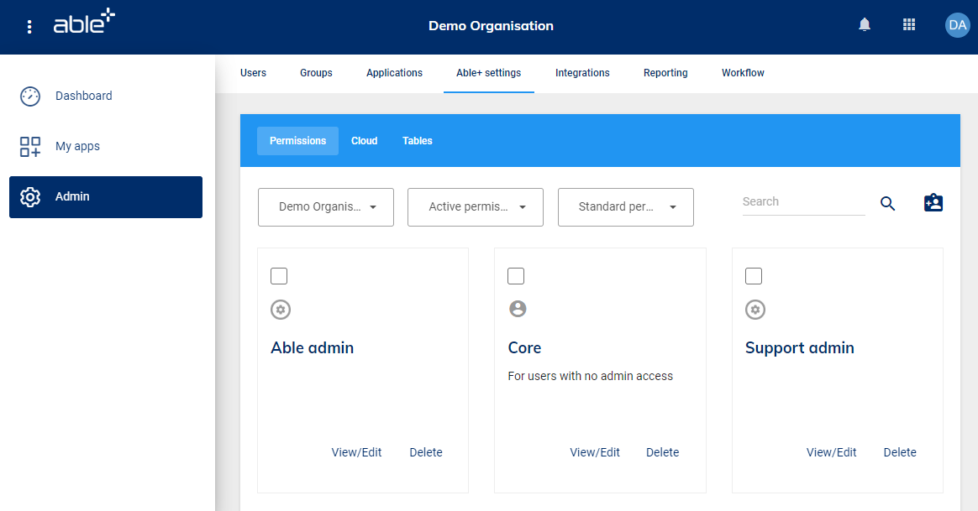Click into the Search field
Viewport: 978px width, 511px height.
802,202
